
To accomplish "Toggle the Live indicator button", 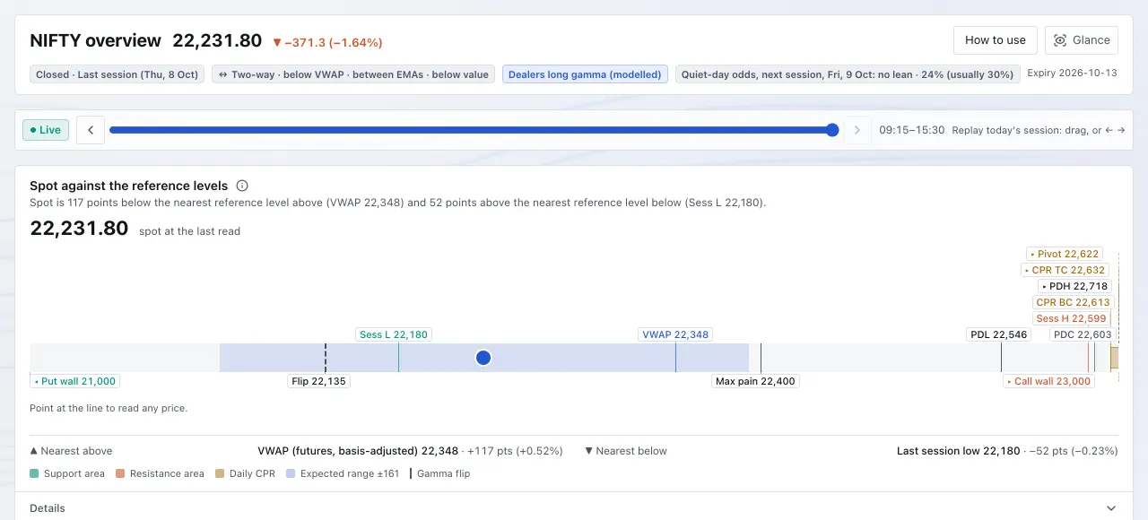I will tap(46, 130).
